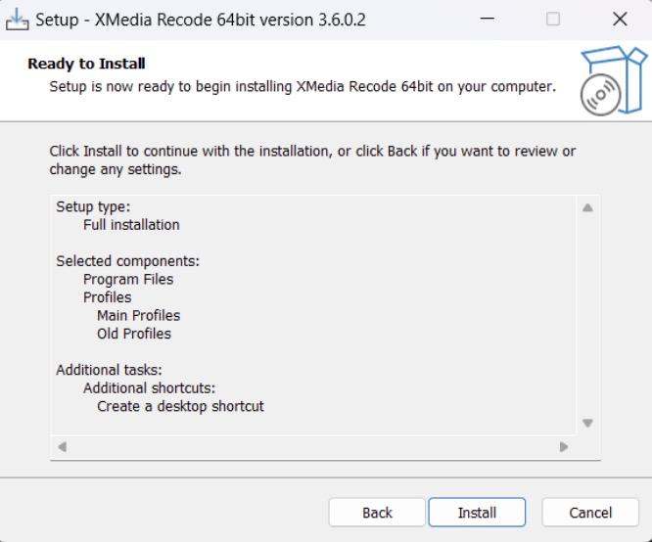Click the scroll left arrow below summary
This screenshot has width=652, height=542.
(63, 447)
